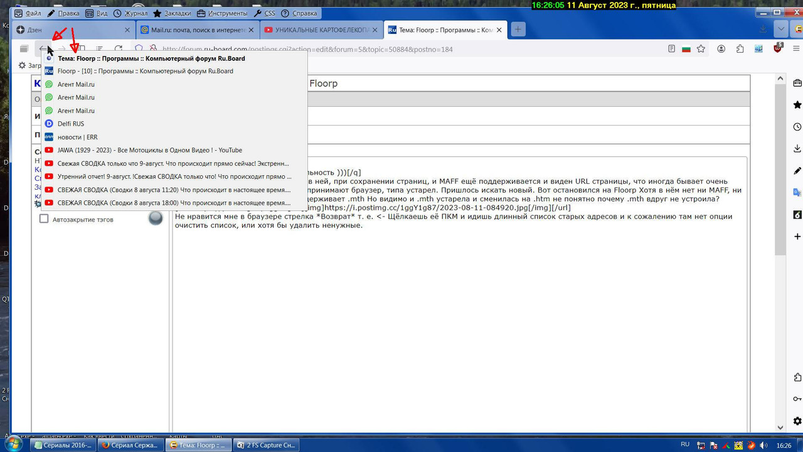Open Bookmarks star icon in right sidebar
Image resolution: width=803 pixels, height=452 pixels.
pyautogui.click(x=797, y=105)
